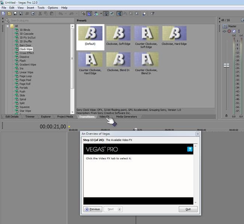The image size is (244, 224).
Task: Select the Selection Edit tool
Action: (131, 14)
